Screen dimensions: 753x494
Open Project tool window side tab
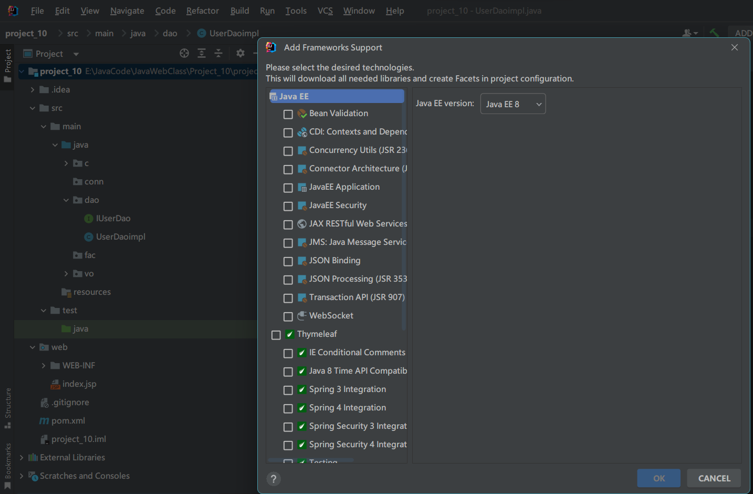(7, 66)
